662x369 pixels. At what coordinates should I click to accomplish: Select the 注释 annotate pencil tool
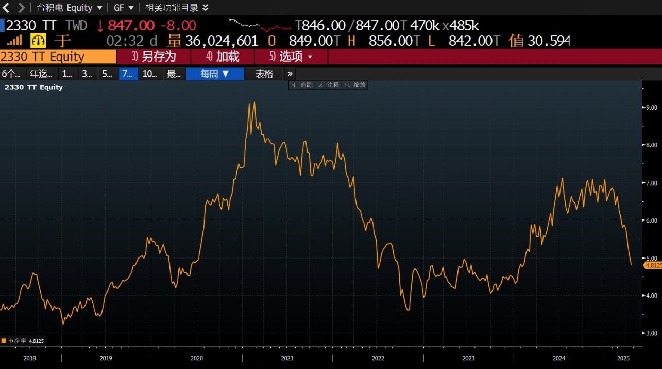[329, 85]
